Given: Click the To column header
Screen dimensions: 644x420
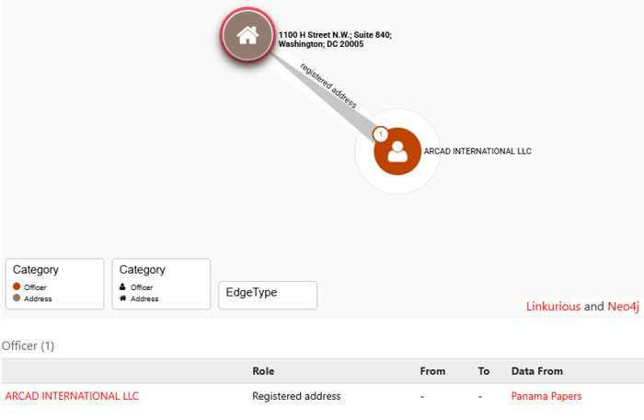Looking at the screenshot, I should (484, 371).
